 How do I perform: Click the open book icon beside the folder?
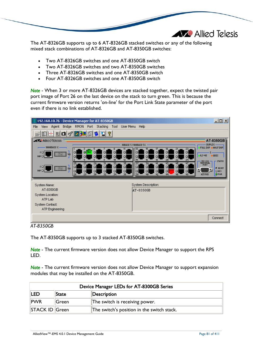click(44, 134)
